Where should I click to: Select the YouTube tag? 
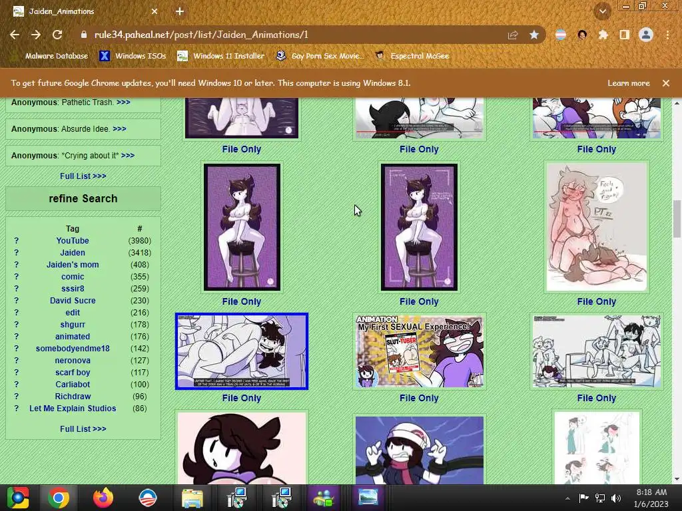click(73, 241)
